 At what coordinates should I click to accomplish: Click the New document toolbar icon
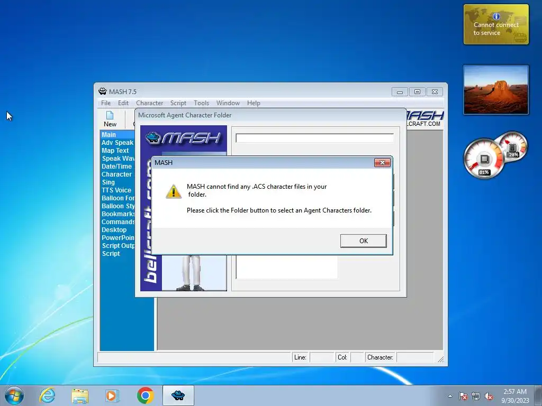pos(110,119)
